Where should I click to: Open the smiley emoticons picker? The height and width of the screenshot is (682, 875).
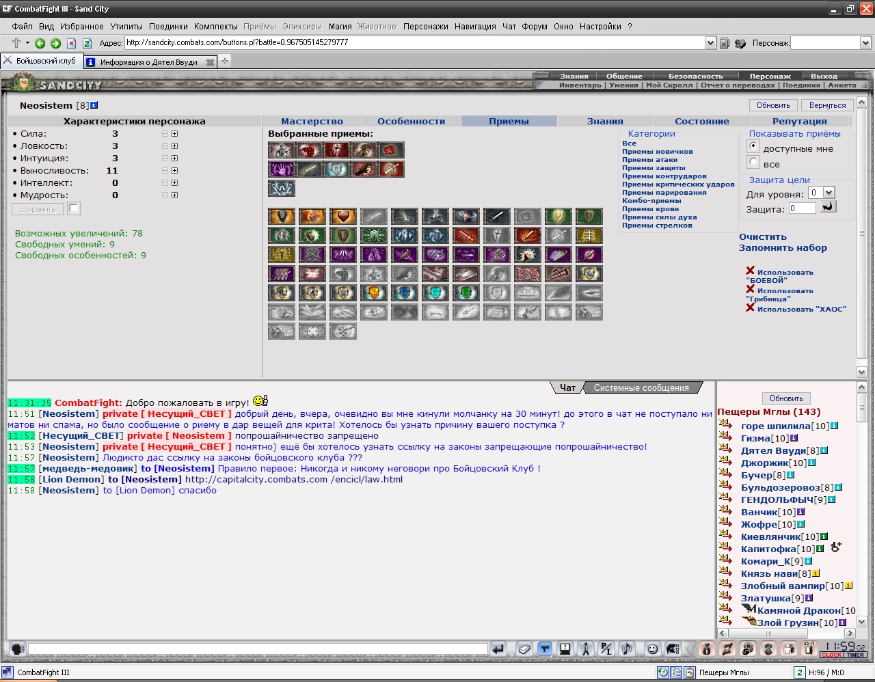click(x=652, y=649)
